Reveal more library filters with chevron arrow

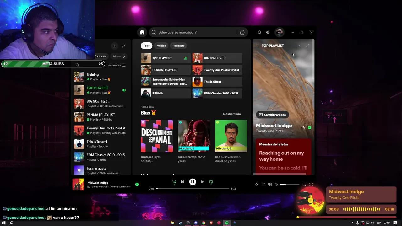124,56
